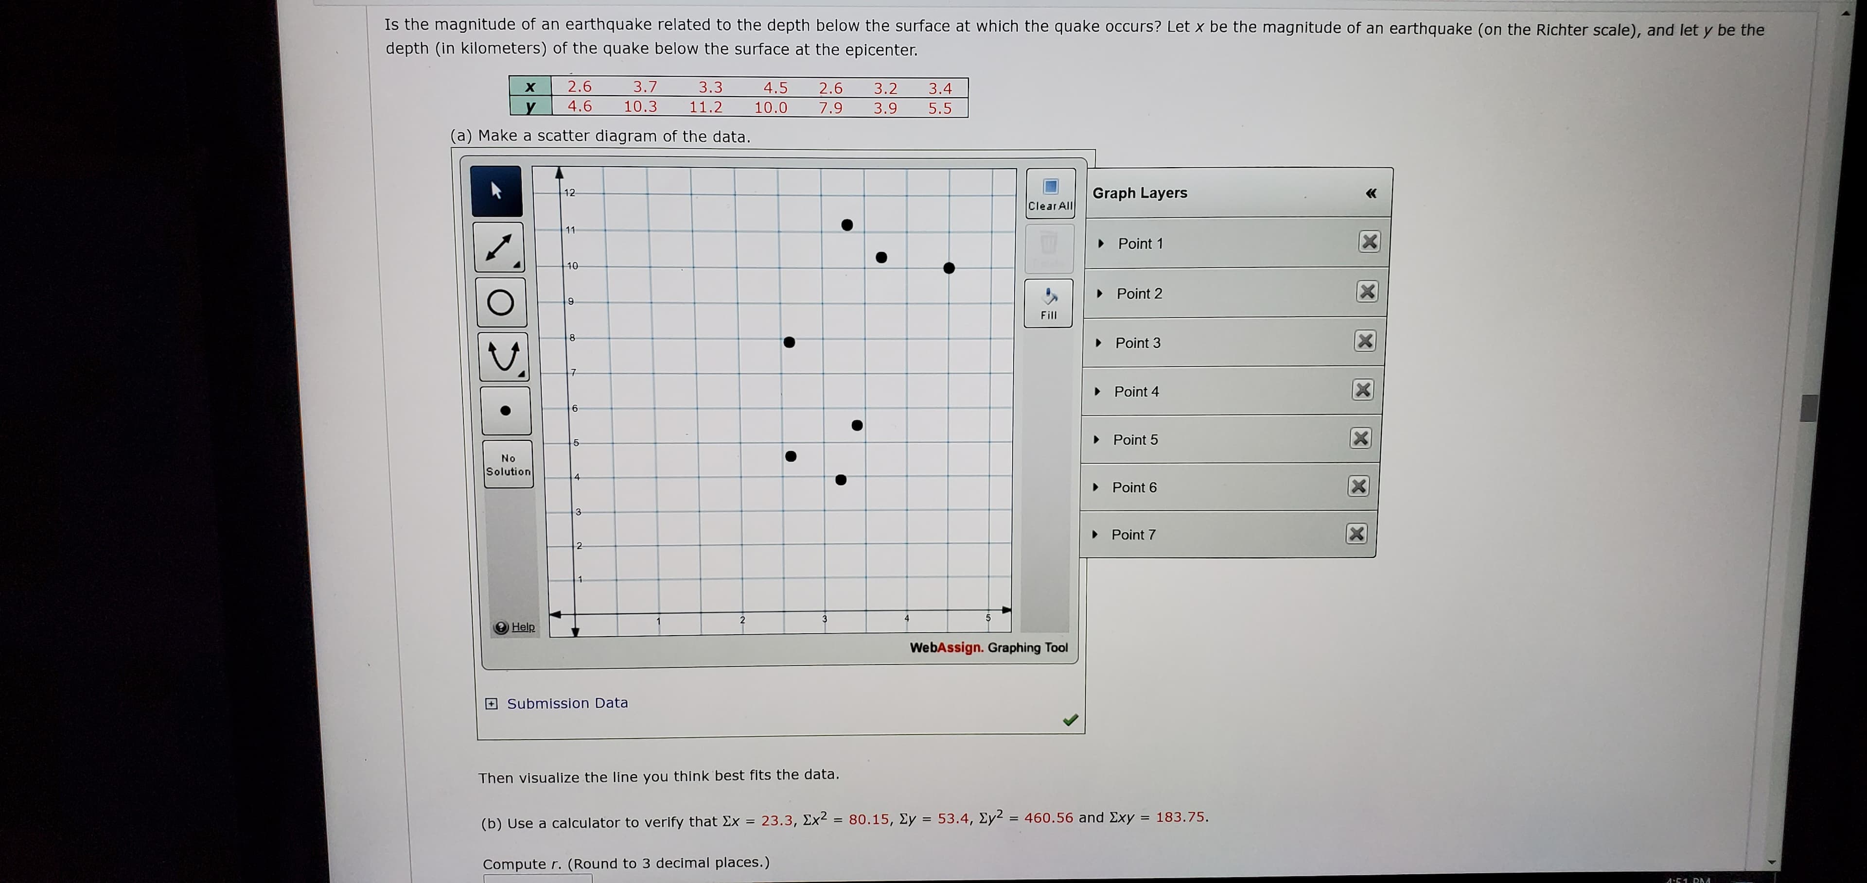Delete the Point 3 layer

pos(1365,341)
